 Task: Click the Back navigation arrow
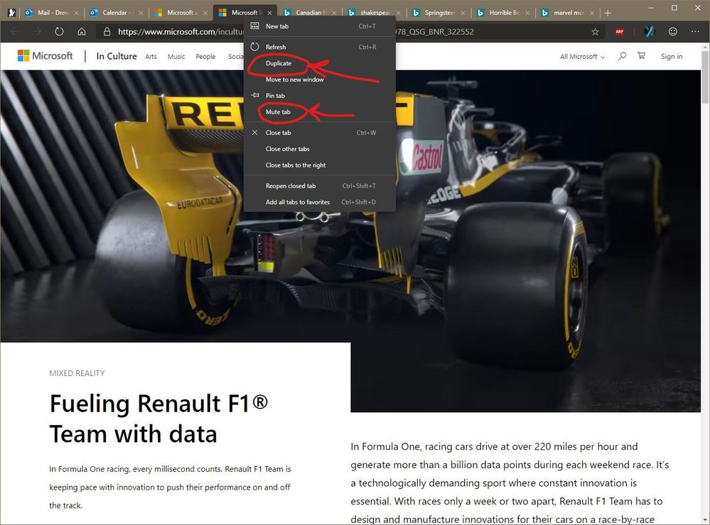(14, 32)
